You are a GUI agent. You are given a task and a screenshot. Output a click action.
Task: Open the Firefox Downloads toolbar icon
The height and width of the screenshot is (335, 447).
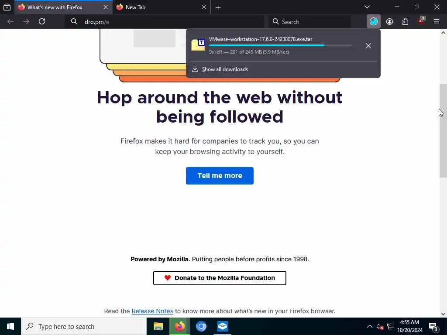[x=374, y=22]
